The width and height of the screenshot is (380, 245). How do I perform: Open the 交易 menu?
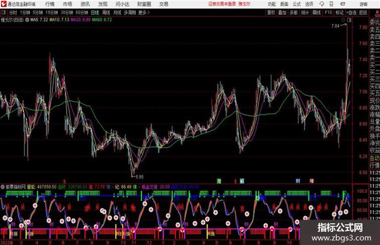coord(164,4)
